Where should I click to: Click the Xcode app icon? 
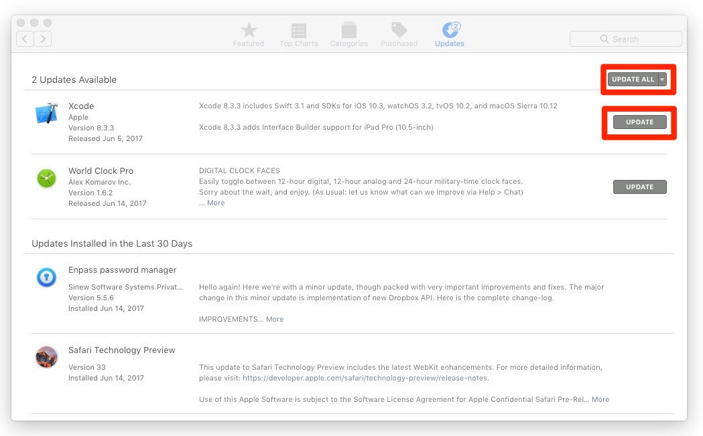[x=46, y=113]
